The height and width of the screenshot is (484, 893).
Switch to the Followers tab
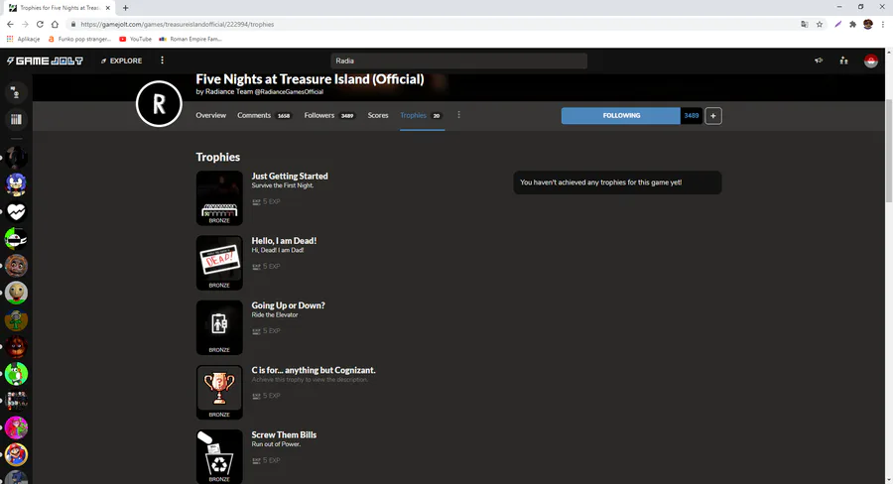(x=329, y=115)
